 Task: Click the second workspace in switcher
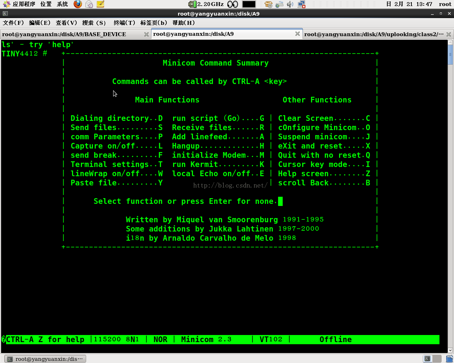pyautogui.click(x=437, y=359)
